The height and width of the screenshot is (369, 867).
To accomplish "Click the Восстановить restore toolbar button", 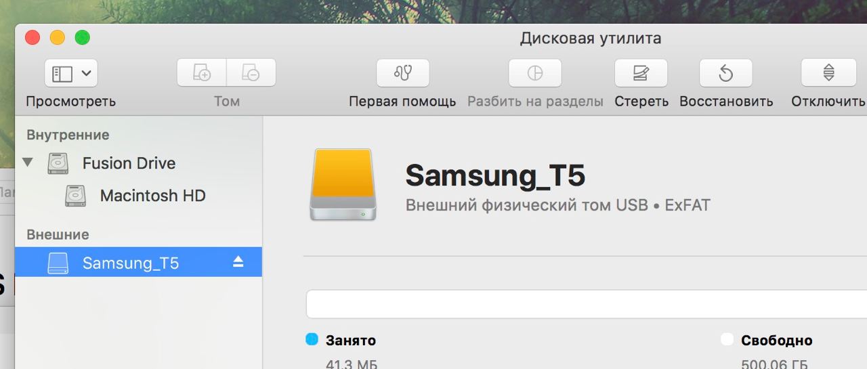I will (725, 73).
